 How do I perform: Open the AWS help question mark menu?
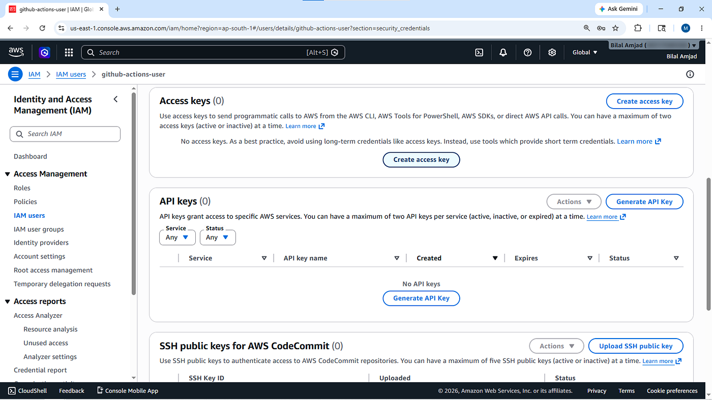[527, 52]
